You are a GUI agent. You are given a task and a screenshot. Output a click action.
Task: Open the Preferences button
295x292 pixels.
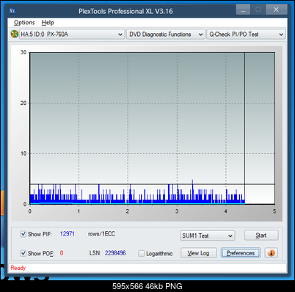click(x=241, y=253)
